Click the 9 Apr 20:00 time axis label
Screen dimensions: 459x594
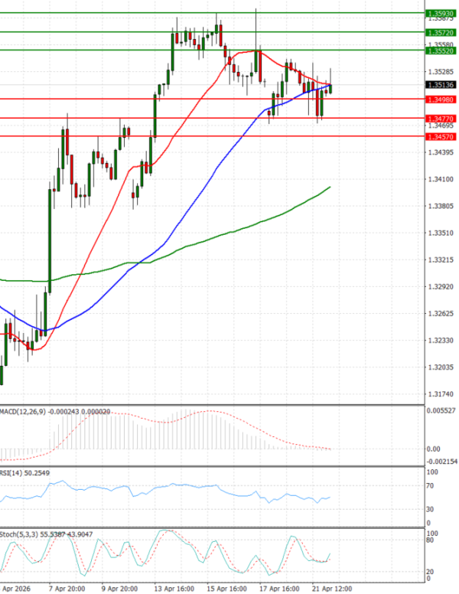[x=119, y=589]
